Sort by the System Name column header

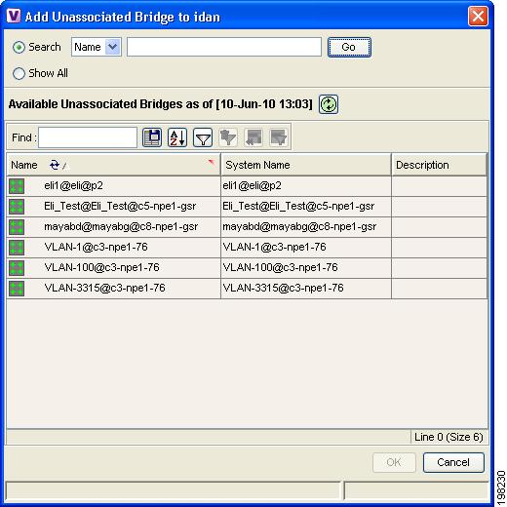tap(306, 165)
